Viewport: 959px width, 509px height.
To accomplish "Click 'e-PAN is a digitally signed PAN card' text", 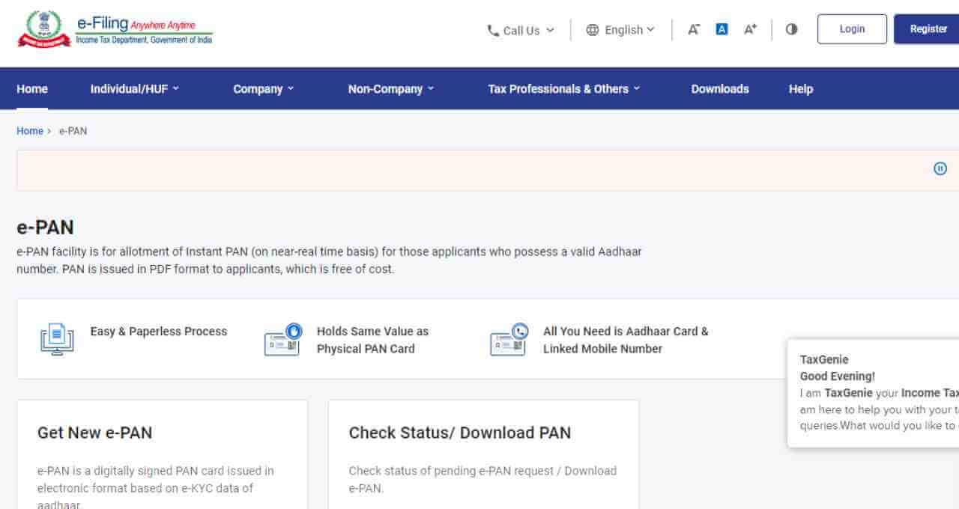I will click(156, 488).
